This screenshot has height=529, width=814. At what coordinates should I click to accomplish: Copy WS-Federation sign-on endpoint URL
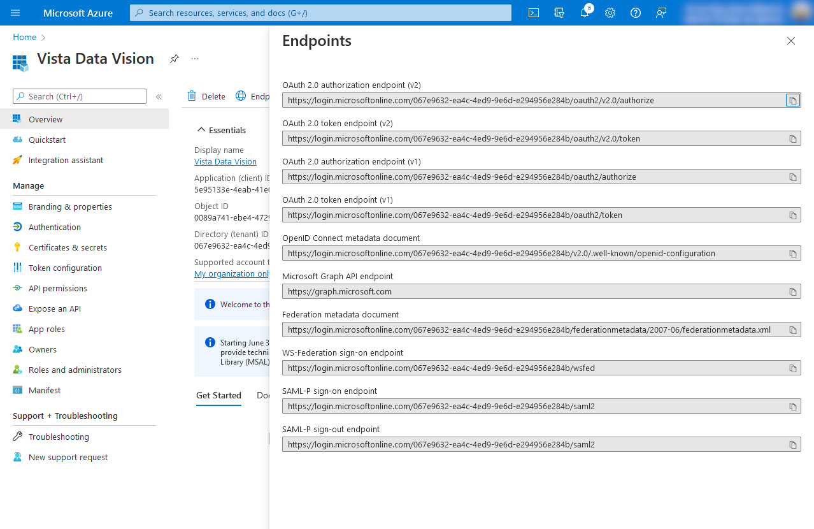click(793, 368)
